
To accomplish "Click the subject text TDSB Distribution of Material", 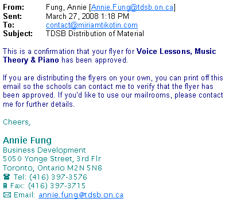I will click(95, 34).
